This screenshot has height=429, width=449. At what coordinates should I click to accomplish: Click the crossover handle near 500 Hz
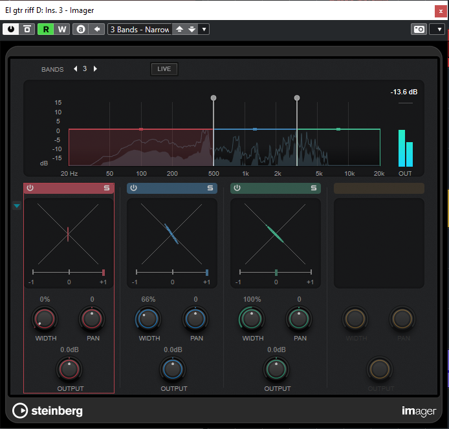(214, 98)
